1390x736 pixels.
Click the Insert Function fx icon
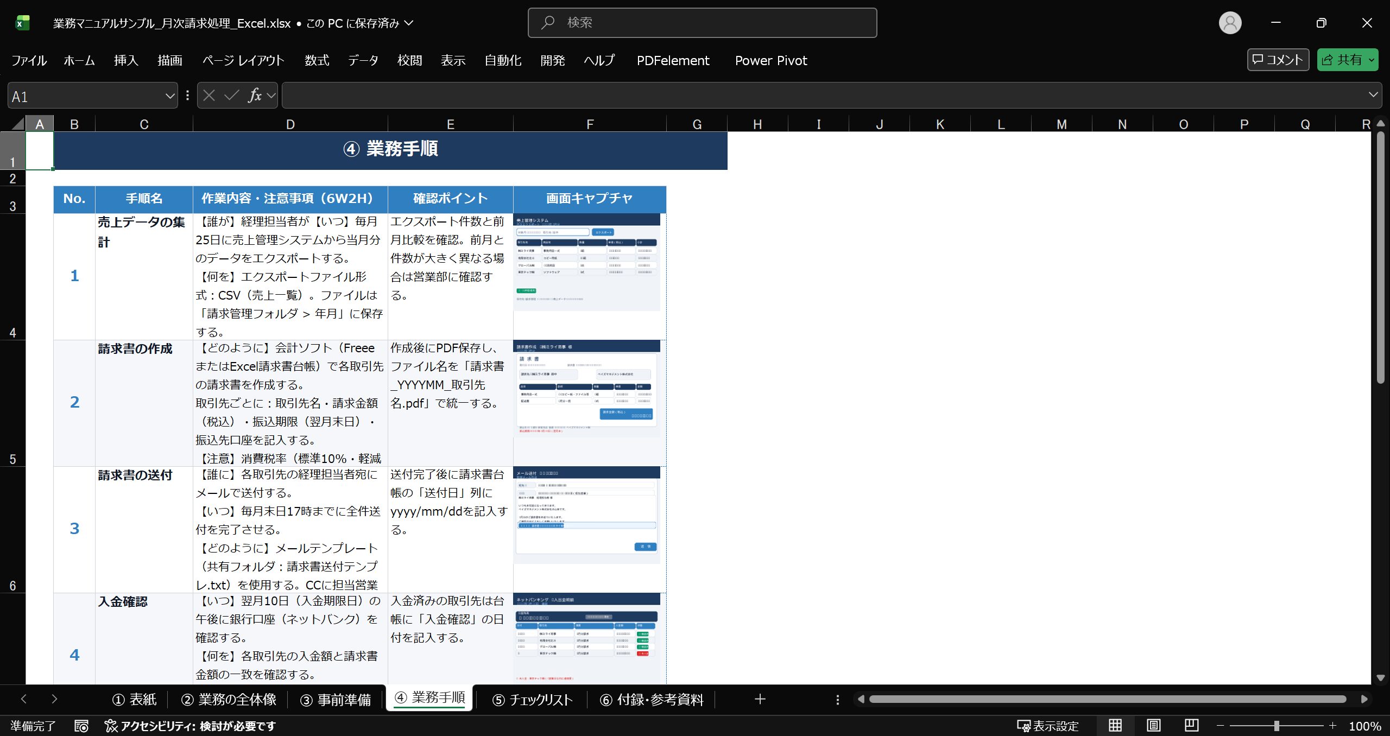(254, 96)
